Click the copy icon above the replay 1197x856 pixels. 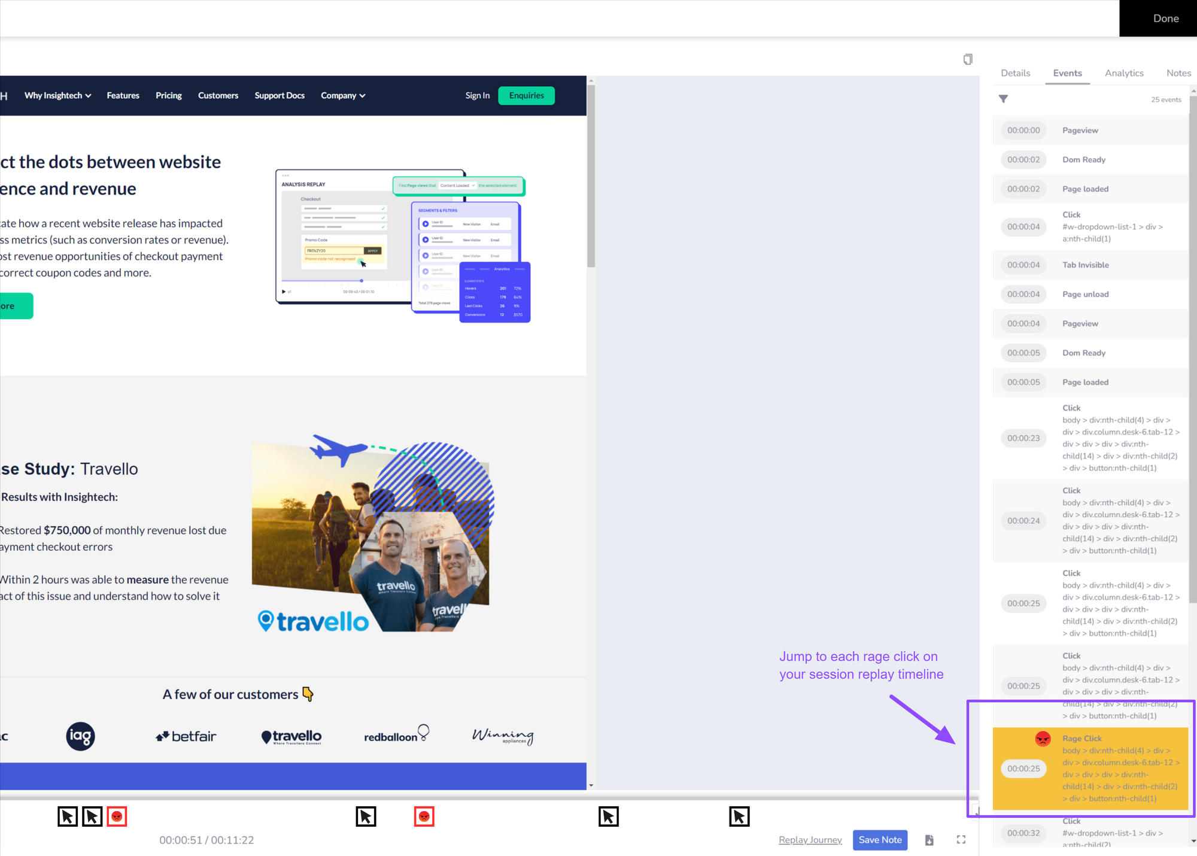click(968, 59)
